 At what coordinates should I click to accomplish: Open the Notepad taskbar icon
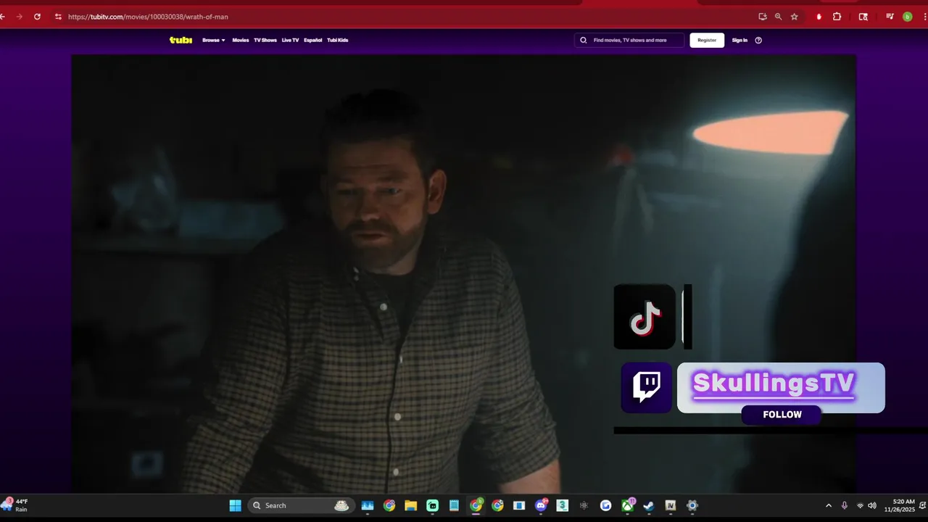(x=454, y=505)
